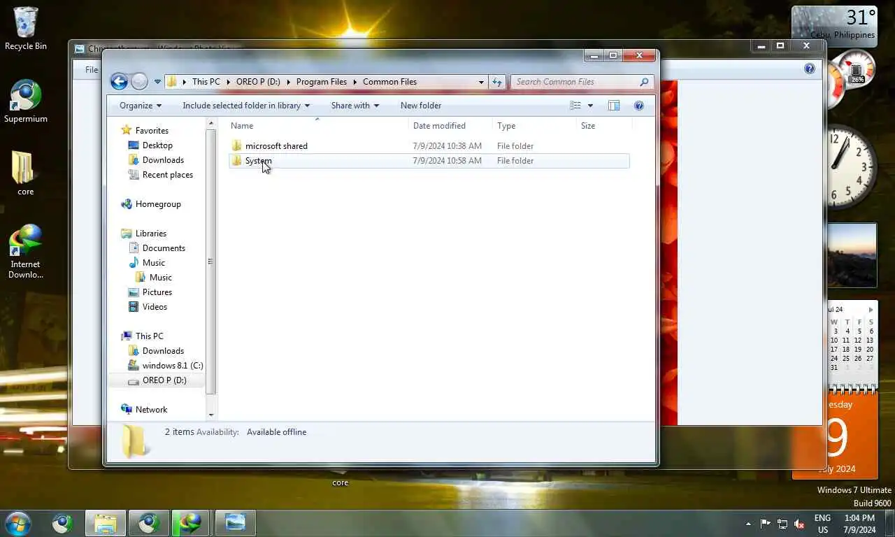
Task: Select This PC in navigation pane
Action: click(x=149, y=336)
